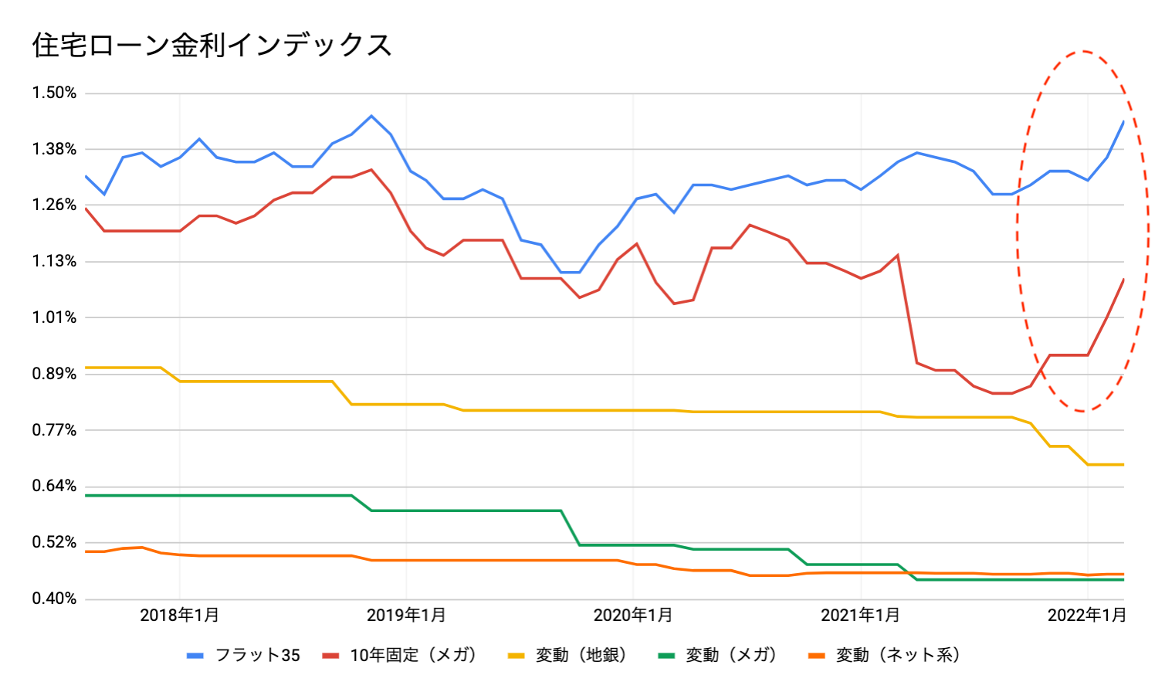Image resolution: width=1155 pixels, height=692 pixels.
Task: Select the フラット35 legend label
Action: point(257,656)
